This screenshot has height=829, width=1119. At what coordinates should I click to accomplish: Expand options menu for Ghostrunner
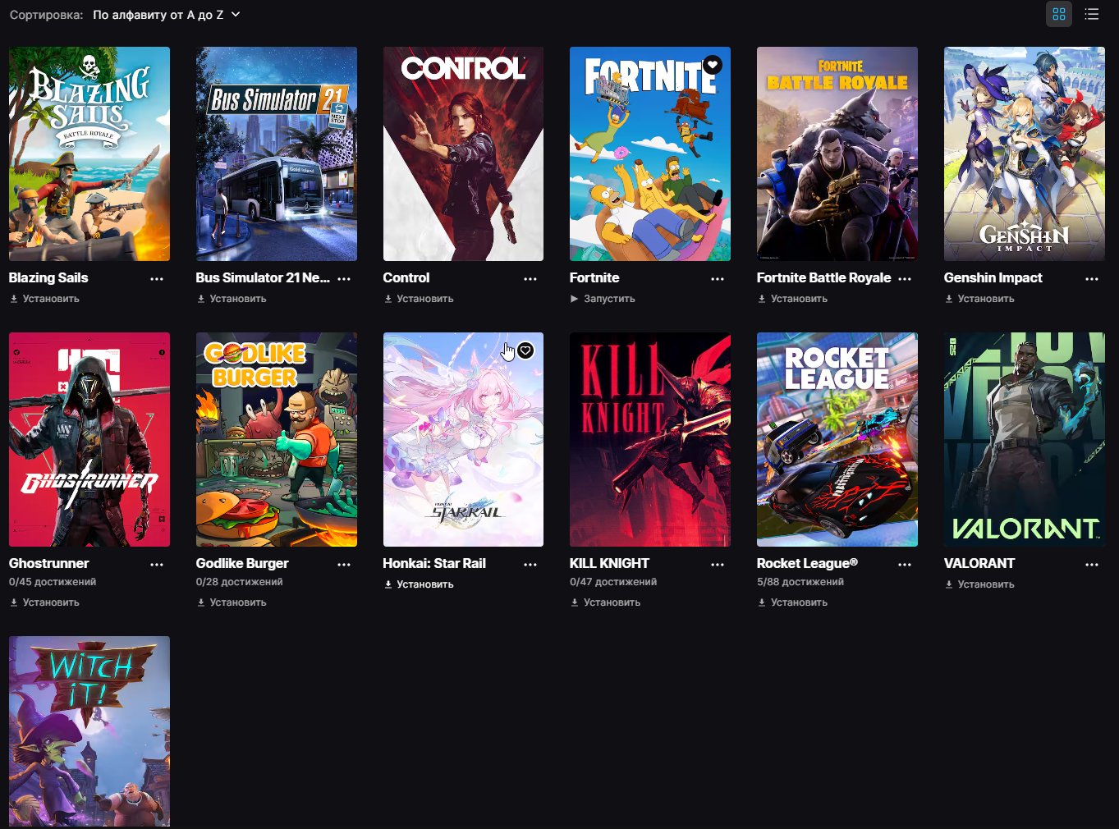tap(157, 565)
